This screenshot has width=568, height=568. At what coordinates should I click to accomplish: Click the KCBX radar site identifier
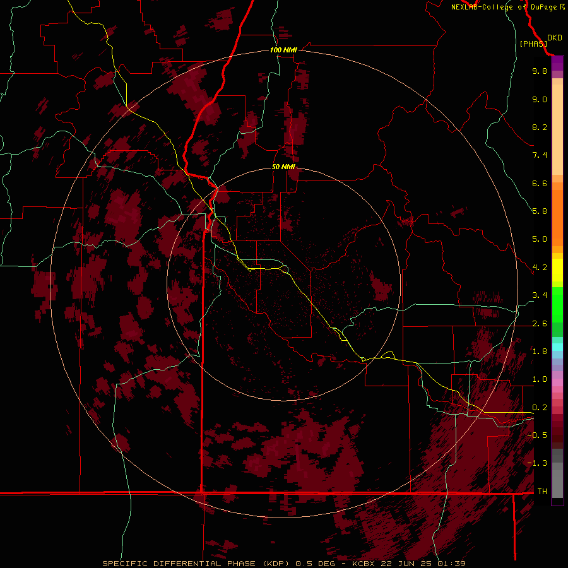click(364, 564)
